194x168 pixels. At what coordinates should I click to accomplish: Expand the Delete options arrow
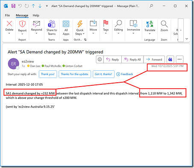[9, 33]
